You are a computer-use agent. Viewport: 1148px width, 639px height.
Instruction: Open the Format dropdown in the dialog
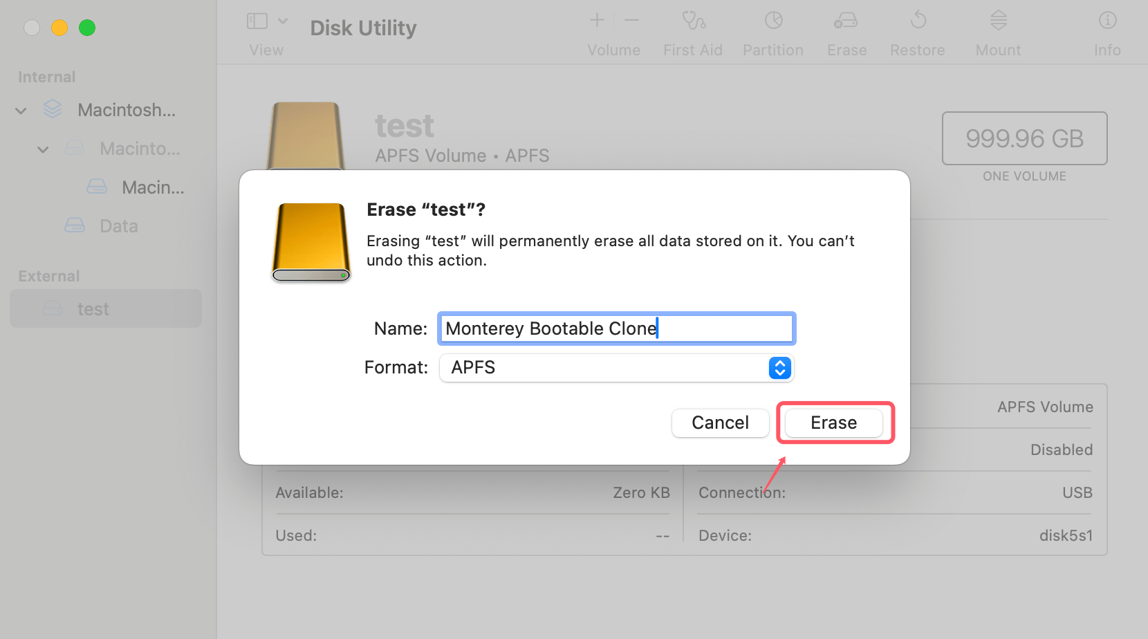click(x=779, y=367)
